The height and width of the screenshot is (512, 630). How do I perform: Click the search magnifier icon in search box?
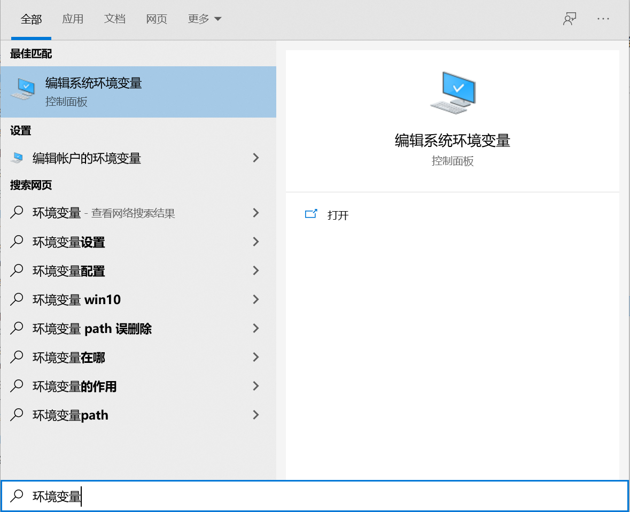pyautogui.click(x=16, y=496)
